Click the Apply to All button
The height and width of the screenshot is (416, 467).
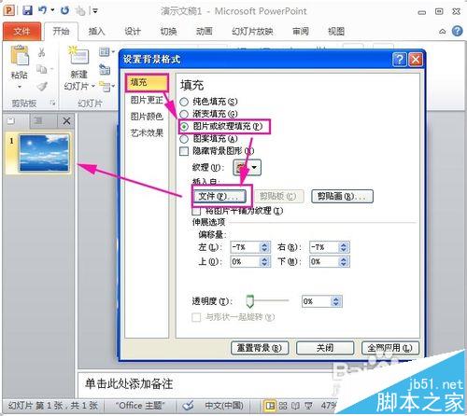[x=390, y=348]
